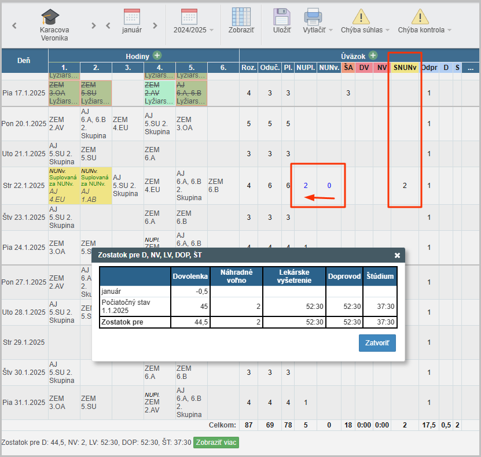
Task: Click the ZEM 2.AV lesson on 20.1.2025
Action: [64, 124]
